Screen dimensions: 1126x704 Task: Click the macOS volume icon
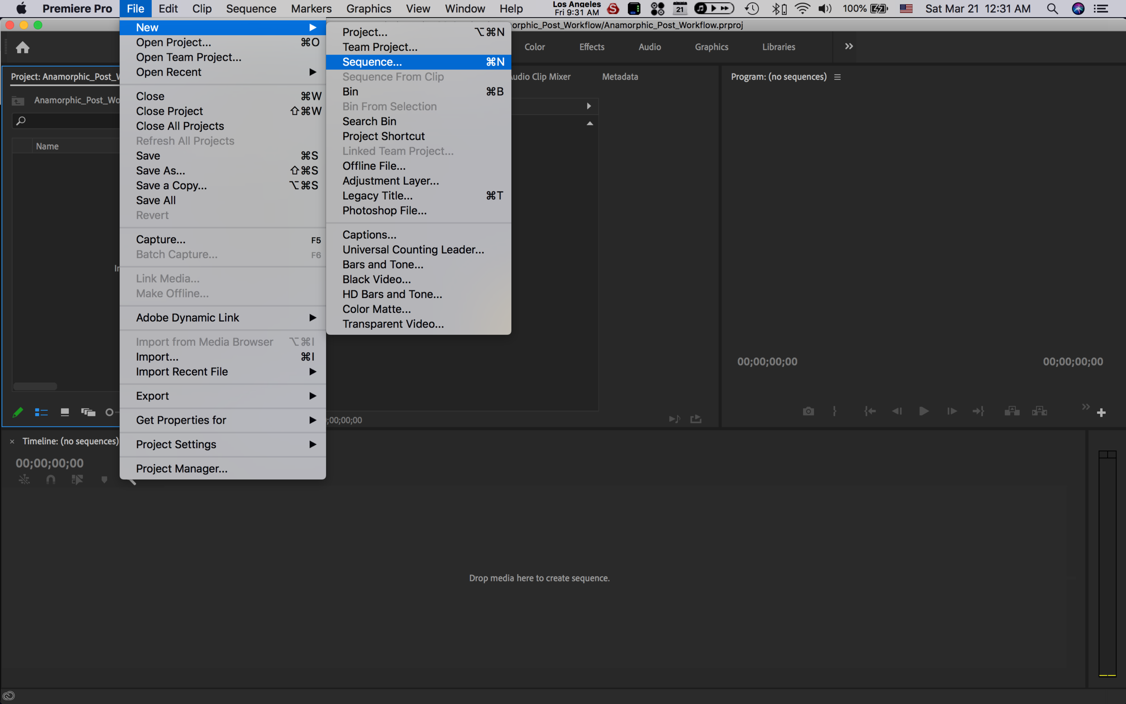[824, 9]
